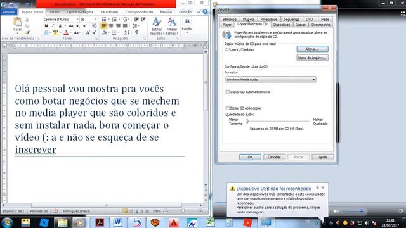Image resolution: width=406 pixels, height=228 pixels.
Task: Open the Arquivo tab in Word
Action: coord(9,12)
